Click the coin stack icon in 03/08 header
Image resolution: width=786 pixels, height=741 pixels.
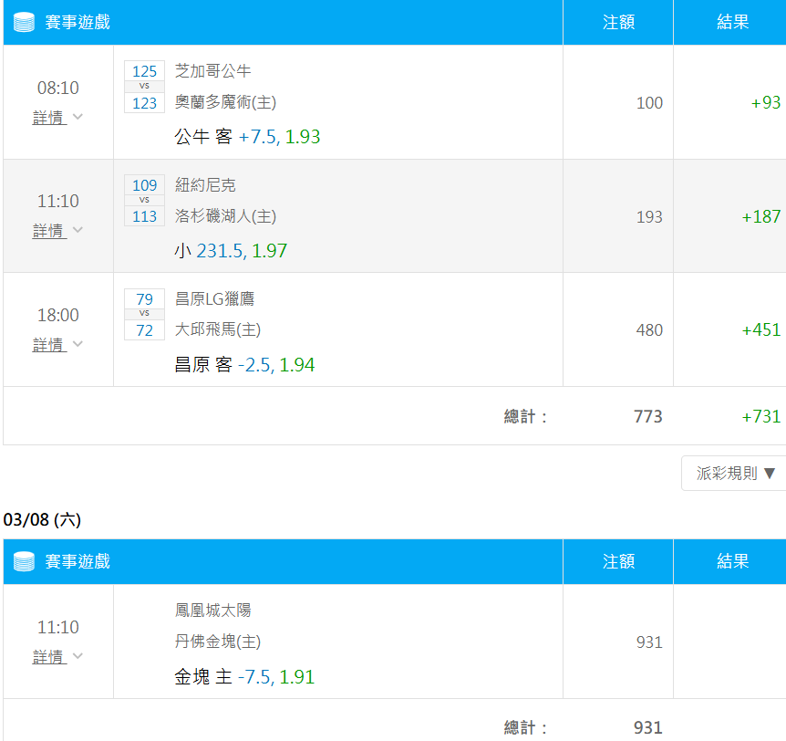(x=24, y=561)
